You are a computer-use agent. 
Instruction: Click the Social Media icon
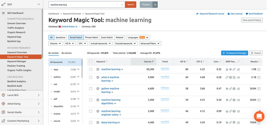click(3, 112)
